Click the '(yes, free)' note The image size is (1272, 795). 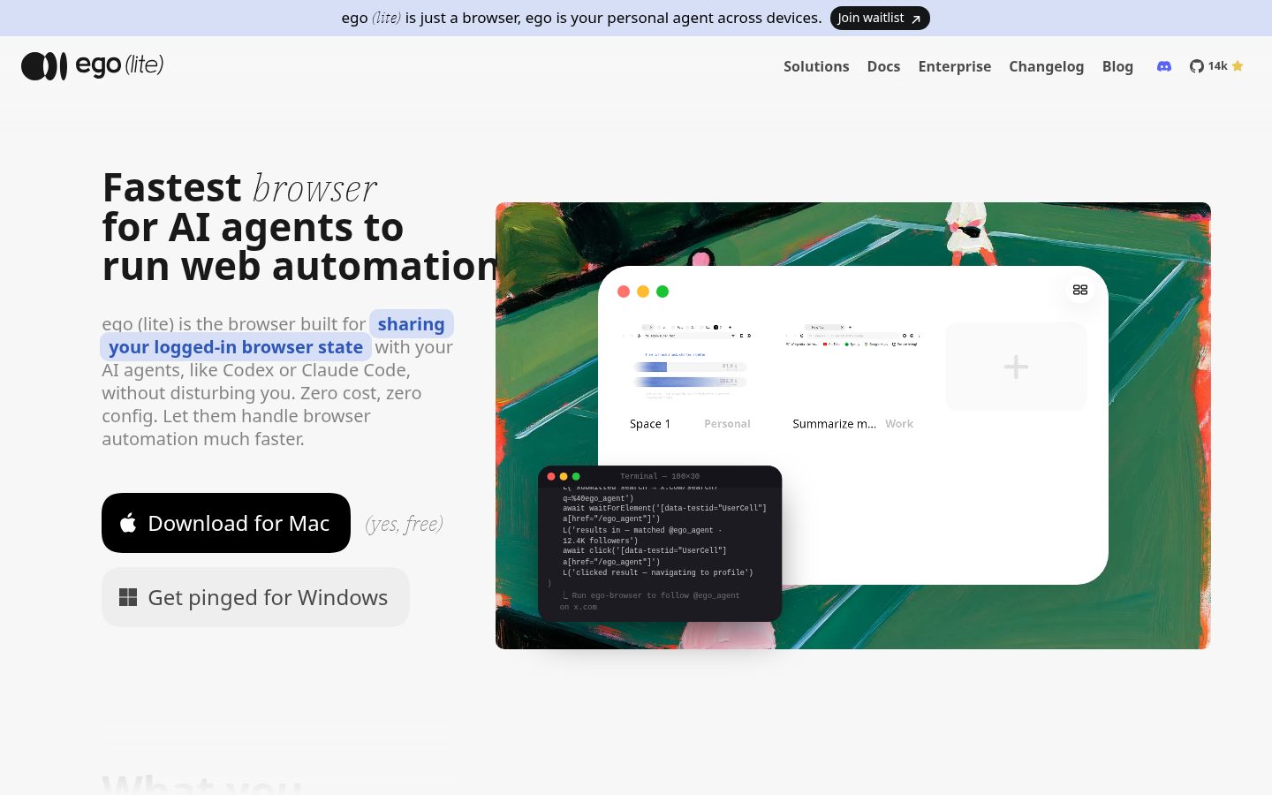click(x=404, y=524)
